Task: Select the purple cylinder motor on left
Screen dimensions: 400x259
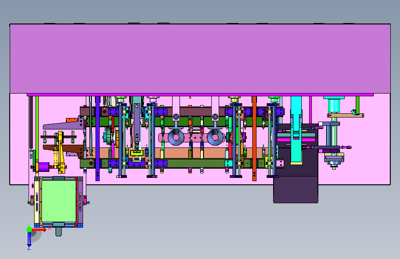Action: pos(44,167)
